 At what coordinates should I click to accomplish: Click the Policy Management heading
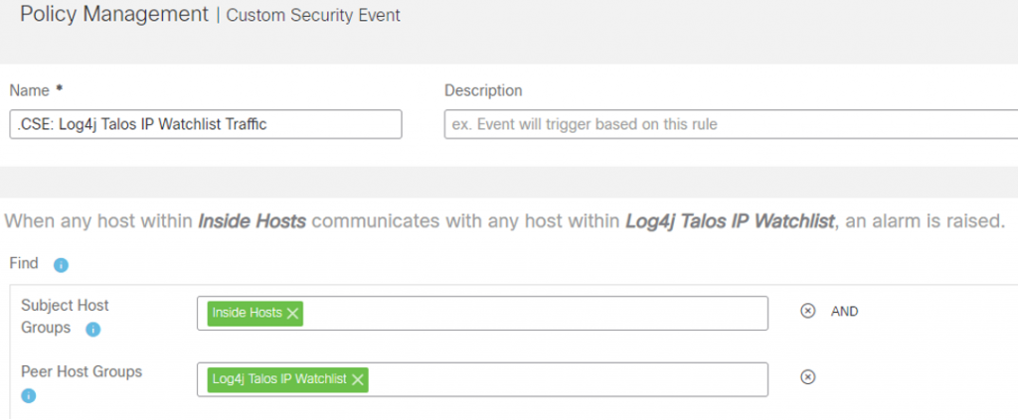[112, 15]
